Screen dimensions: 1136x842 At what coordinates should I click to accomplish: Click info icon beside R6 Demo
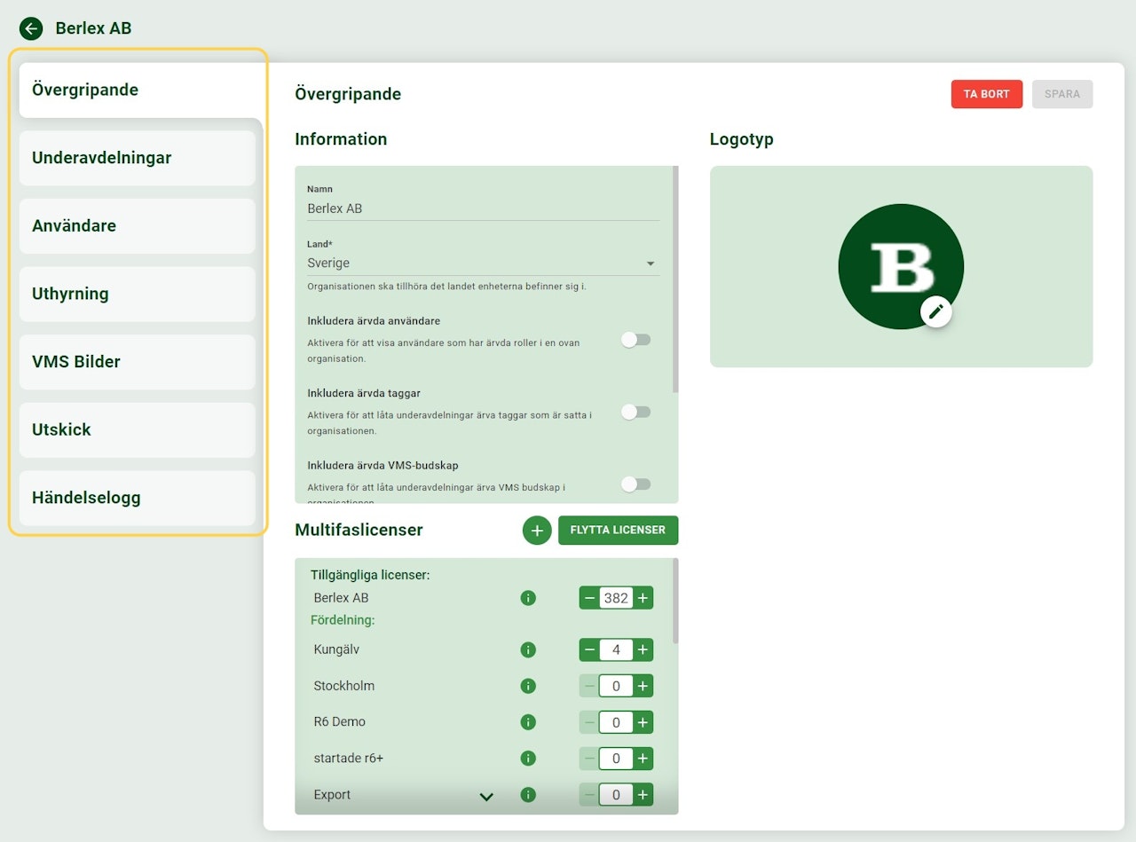click(528, 722)
